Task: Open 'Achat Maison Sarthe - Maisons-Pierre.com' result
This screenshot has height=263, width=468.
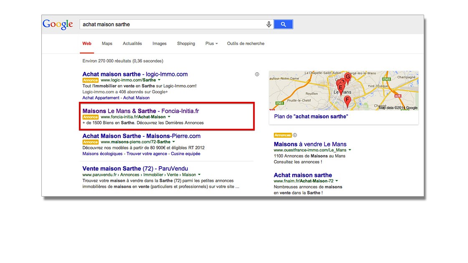Action: click(142, 136)
